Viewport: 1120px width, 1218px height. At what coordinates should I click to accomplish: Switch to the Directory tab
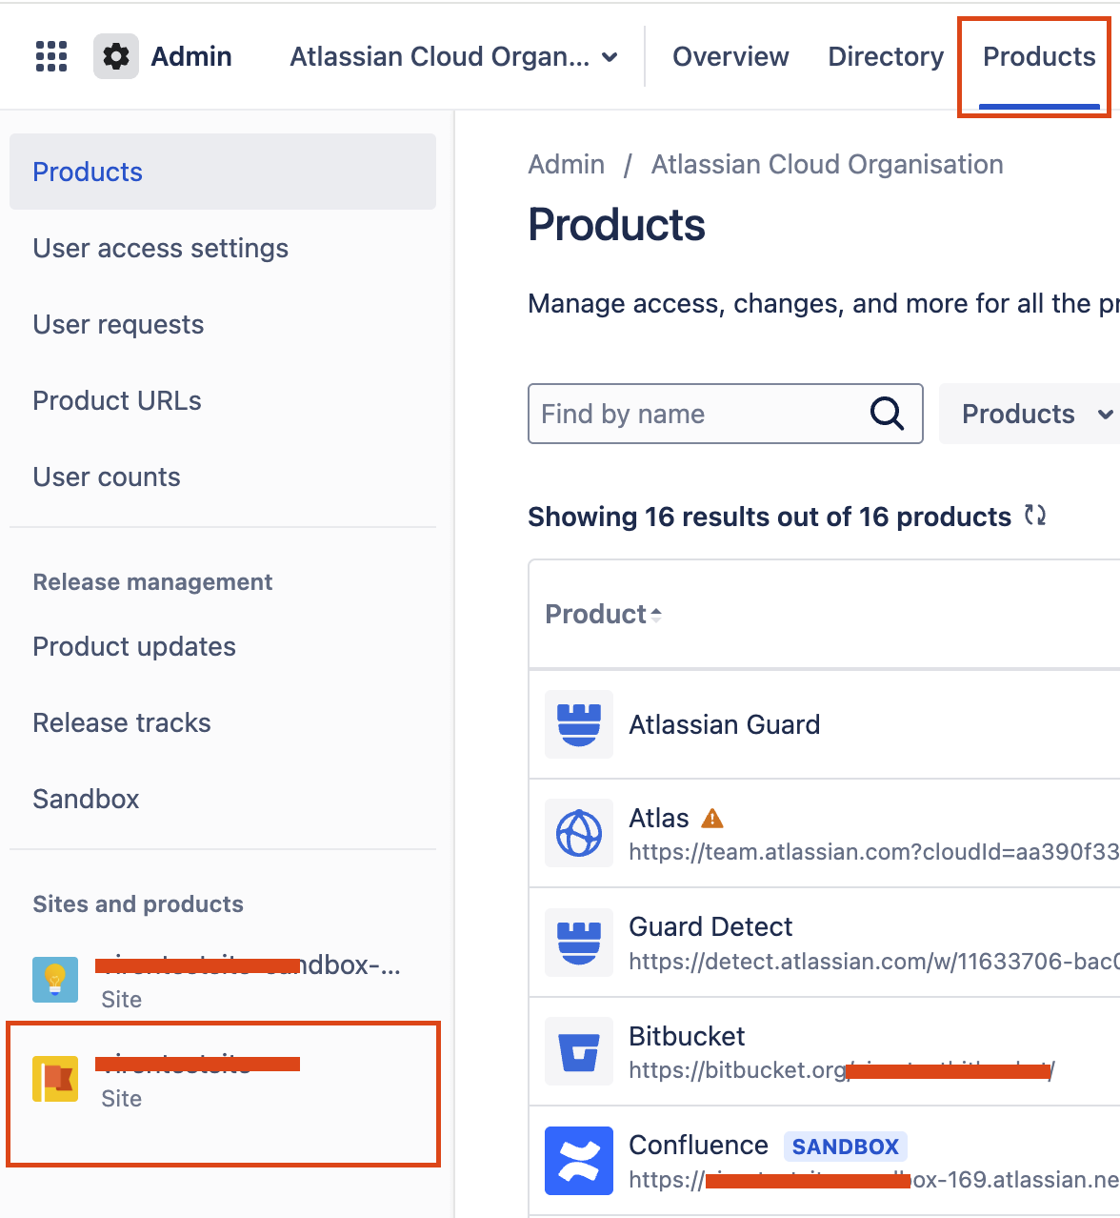coord(886,56)
